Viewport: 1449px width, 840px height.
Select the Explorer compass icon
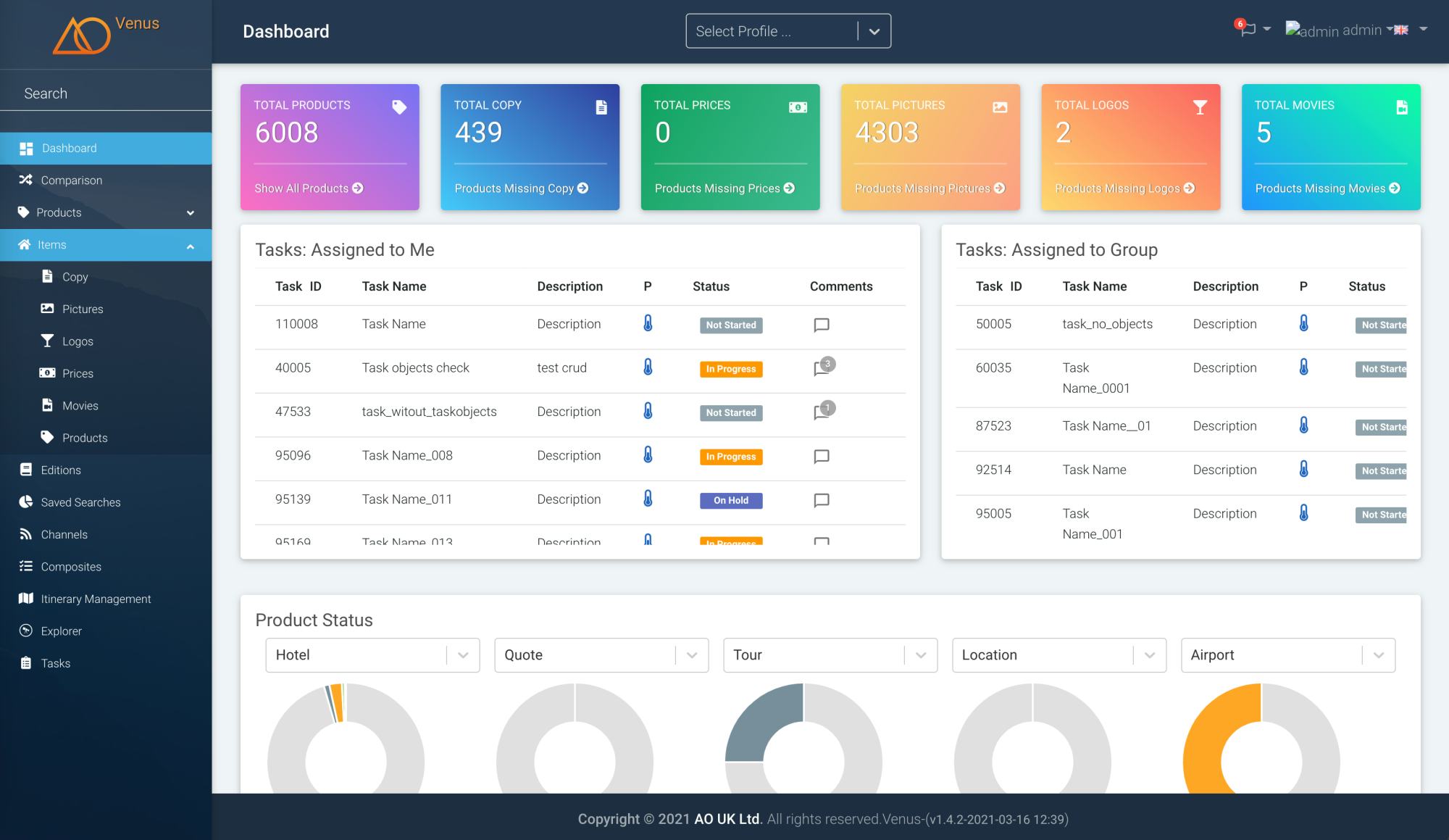click(25, 631)
